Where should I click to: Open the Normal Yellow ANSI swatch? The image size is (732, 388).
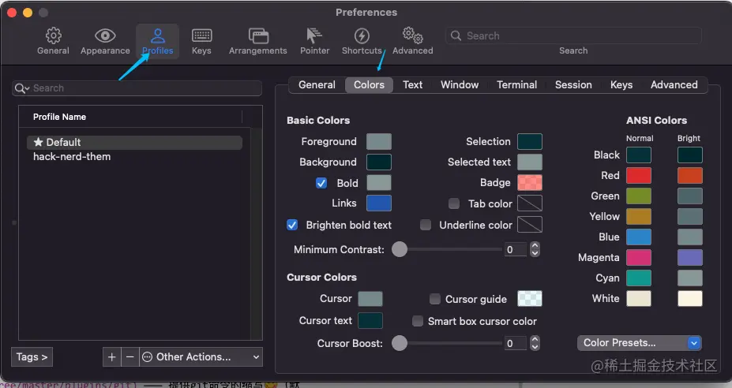[x=639, y=216]
